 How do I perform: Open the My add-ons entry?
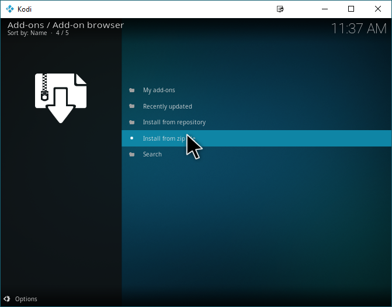point(159,90)
